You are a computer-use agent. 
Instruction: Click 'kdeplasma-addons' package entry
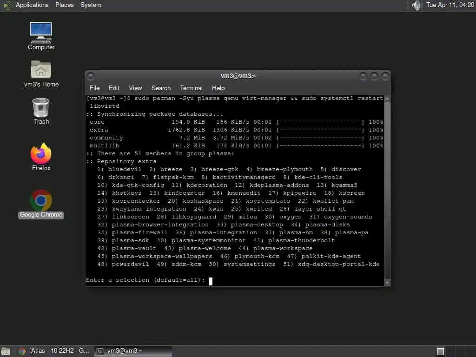279,185
